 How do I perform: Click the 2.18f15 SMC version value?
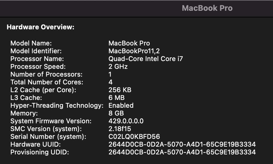121,129
